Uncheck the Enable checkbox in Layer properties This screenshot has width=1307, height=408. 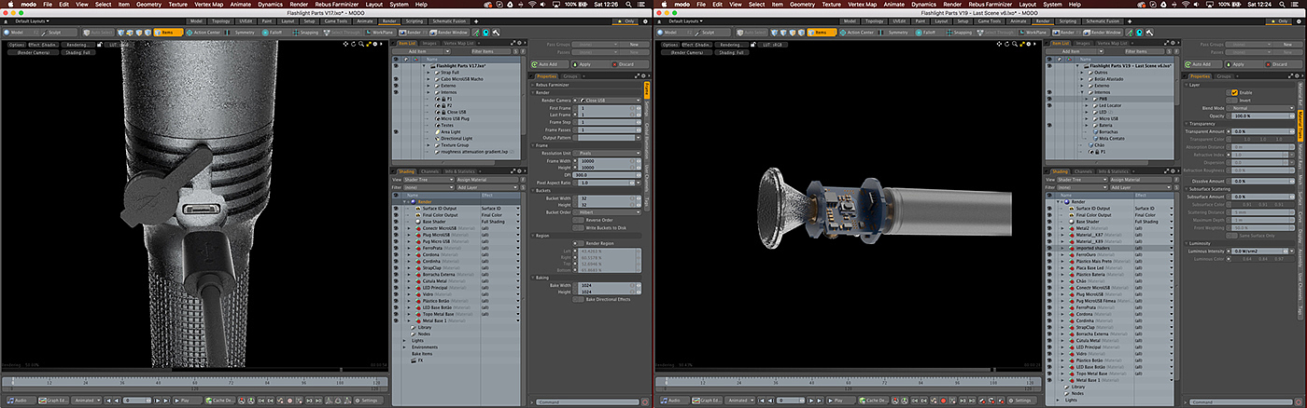pos(1234,92)
